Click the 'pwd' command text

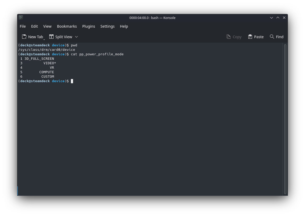pos(74,45)
